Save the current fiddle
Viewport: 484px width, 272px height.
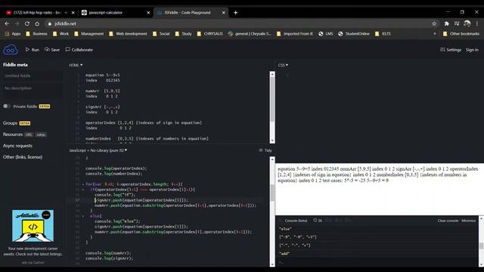[52, 50]
